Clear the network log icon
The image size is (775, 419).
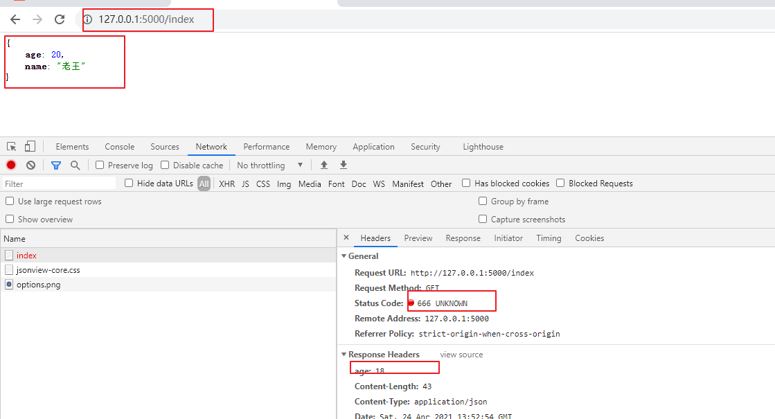tap(30, 165)
